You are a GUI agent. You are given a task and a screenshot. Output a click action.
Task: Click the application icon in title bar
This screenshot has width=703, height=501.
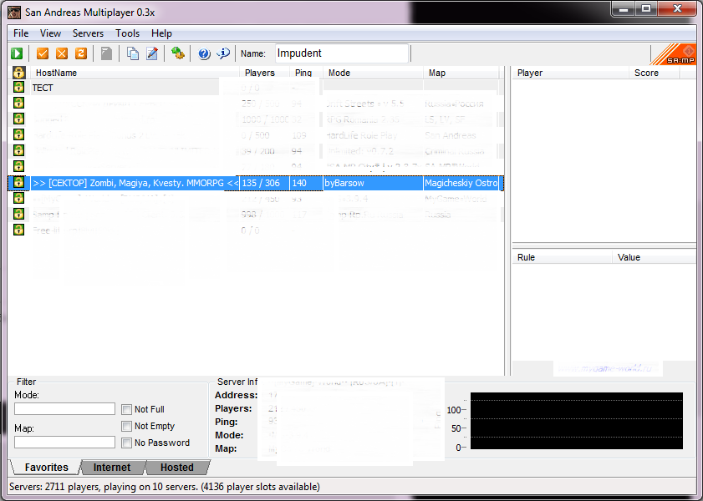(x=14, y=12)
